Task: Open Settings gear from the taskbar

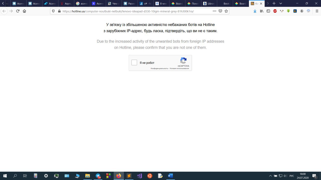Action: coord(46,176)
